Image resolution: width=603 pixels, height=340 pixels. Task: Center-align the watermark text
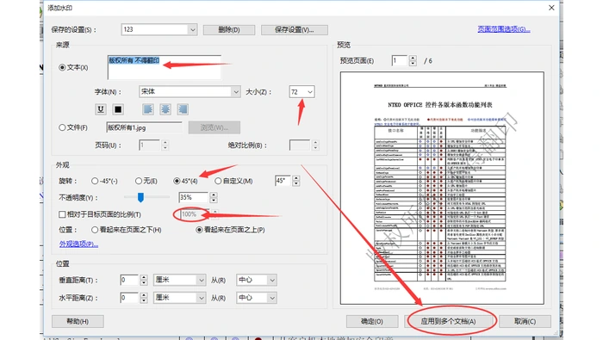[x=165, y=109]
